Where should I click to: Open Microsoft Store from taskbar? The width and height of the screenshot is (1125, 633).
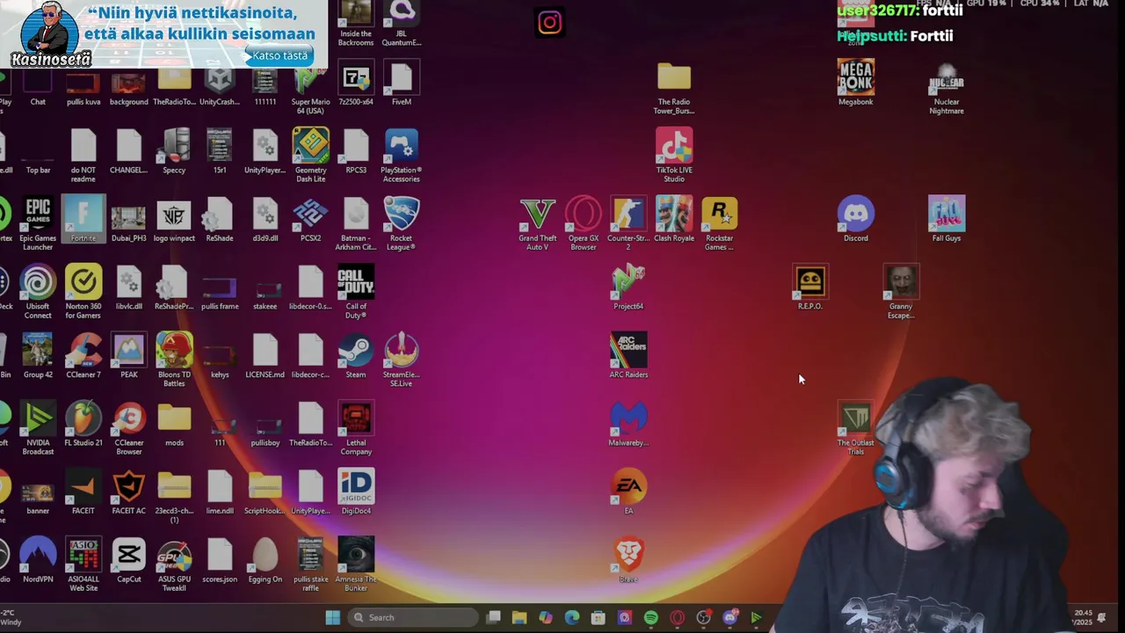pyautogui.click(x=598, y=617)
